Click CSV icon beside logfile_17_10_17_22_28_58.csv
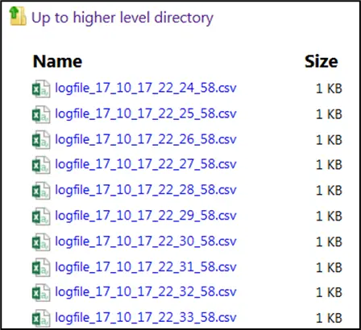 [41, 191]
